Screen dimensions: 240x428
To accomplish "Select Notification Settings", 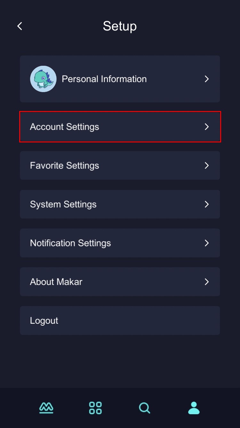I will [70, 243].
